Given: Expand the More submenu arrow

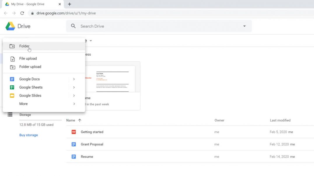Looking at the screenshot, I should click(x=74, y=104).
